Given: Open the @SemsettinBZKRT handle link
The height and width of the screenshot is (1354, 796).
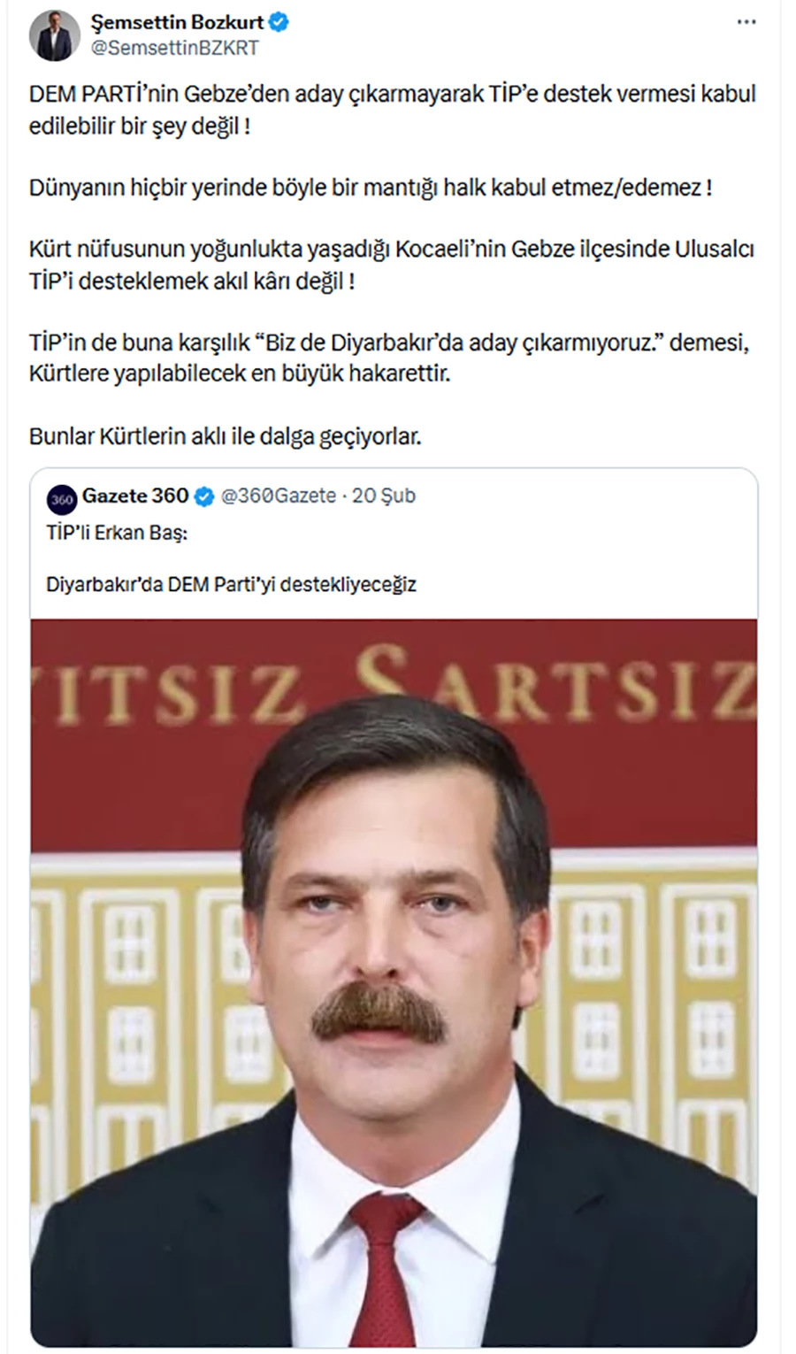Looking at the screenshot, I should 174,49.
